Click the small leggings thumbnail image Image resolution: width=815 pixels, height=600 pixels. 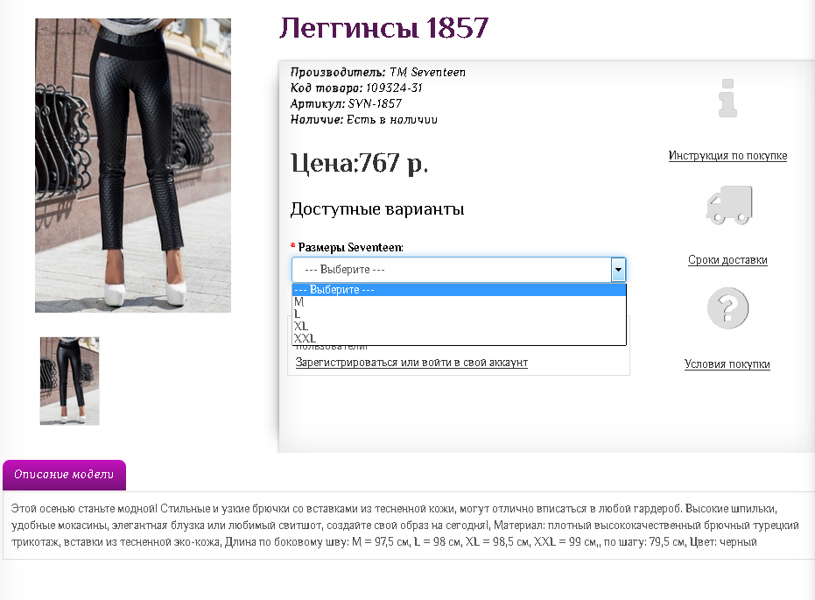(x=70, y=381)
